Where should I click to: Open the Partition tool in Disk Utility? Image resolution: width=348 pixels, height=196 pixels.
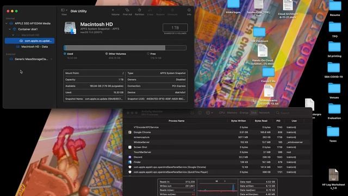[x=139, y=12]
